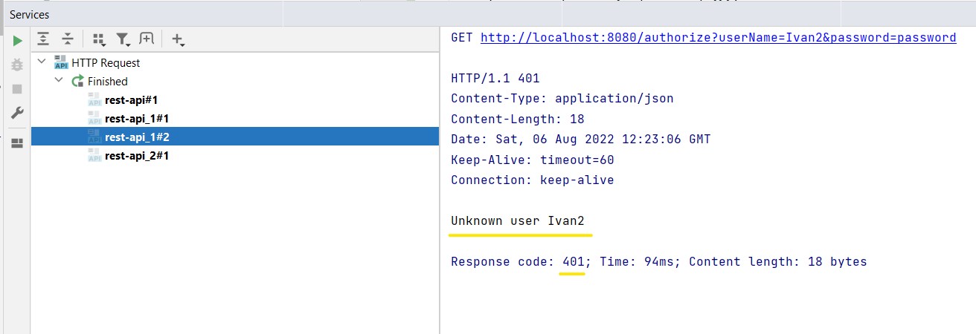Run the selected HTTP request service
This screenshot has width=976, height=334.
point(17,40)
